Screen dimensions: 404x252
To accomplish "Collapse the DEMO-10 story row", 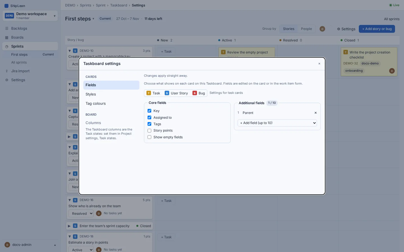I will pyautogui.click(x=70, y=51).
